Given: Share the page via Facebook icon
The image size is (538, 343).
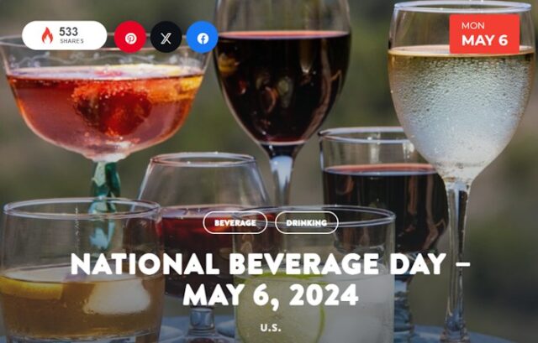Looking at the screenshot, I should click(202, 37).
